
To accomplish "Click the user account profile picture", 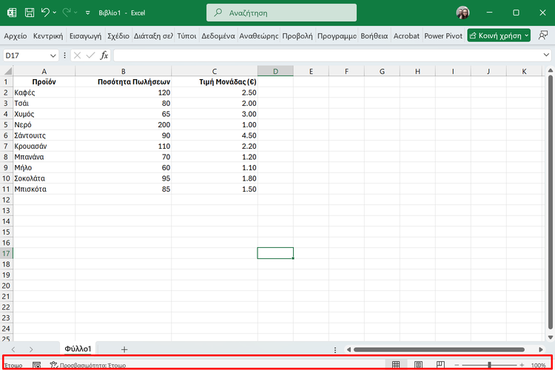I will click(x=463, y=13).
